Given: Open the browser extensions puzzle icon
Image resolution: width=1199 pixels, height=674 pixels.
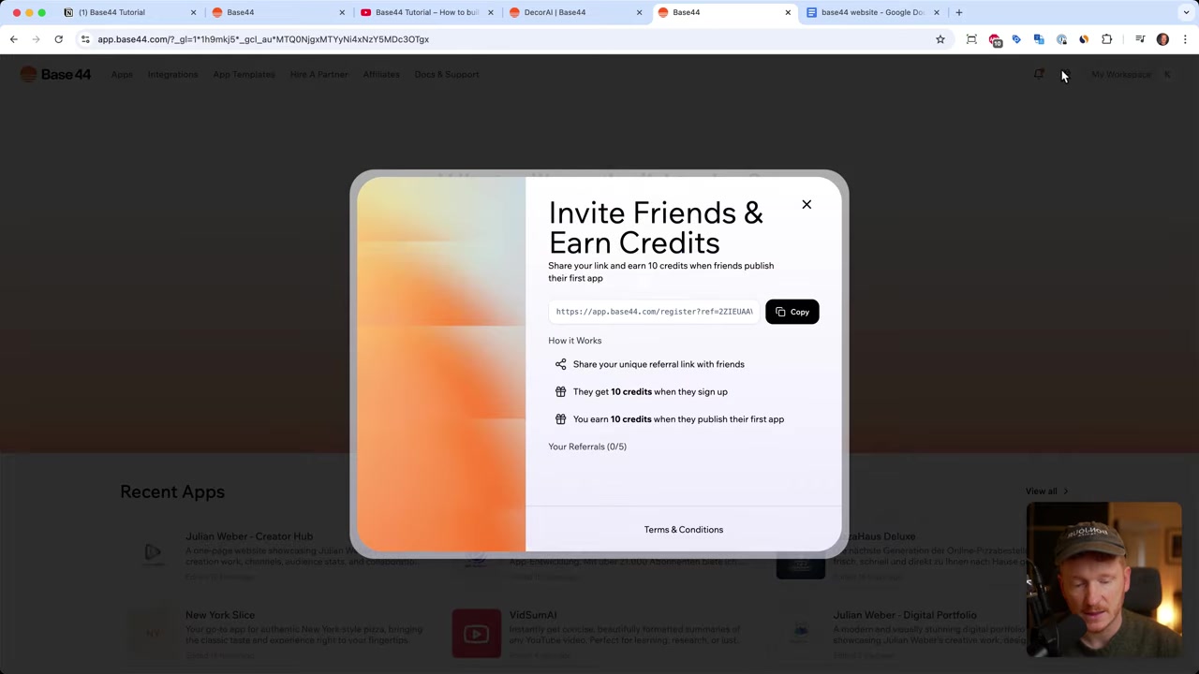Looking at the screenshot, I should 1106,39.
